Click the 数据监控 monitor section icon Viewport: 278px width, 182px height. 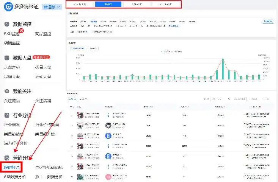[7, 24]
